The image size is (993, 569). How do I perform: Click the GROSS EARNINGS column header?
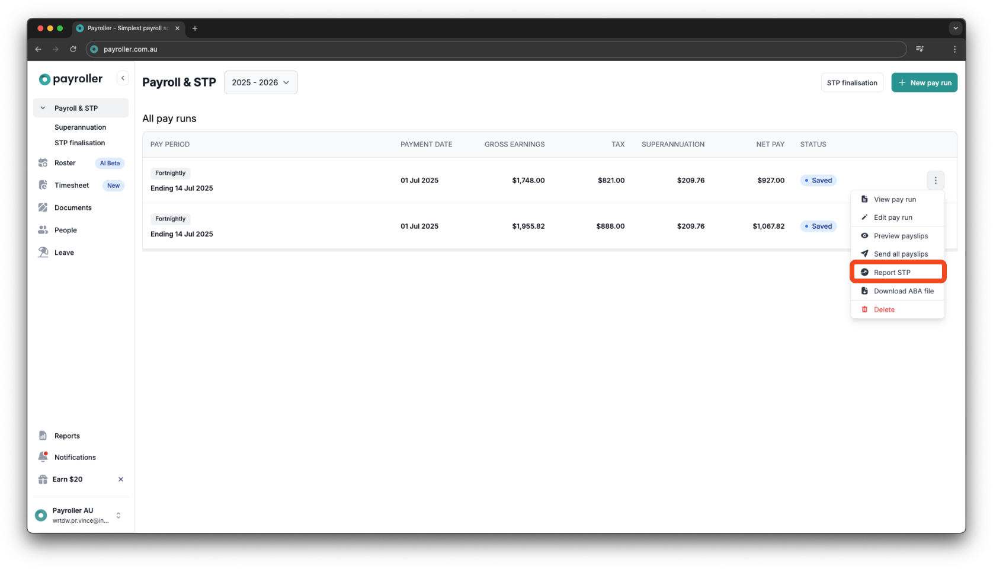[x=515, y=144]
